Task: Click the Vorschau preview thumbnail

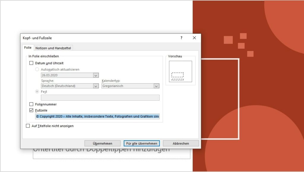Action: [x=180, y=71]
